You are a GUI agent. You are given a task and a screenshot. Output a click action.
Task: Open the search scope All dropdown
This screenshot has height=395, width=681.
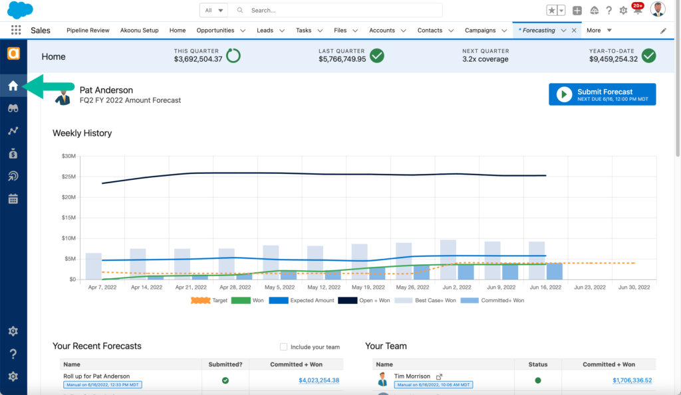[213, 11]
